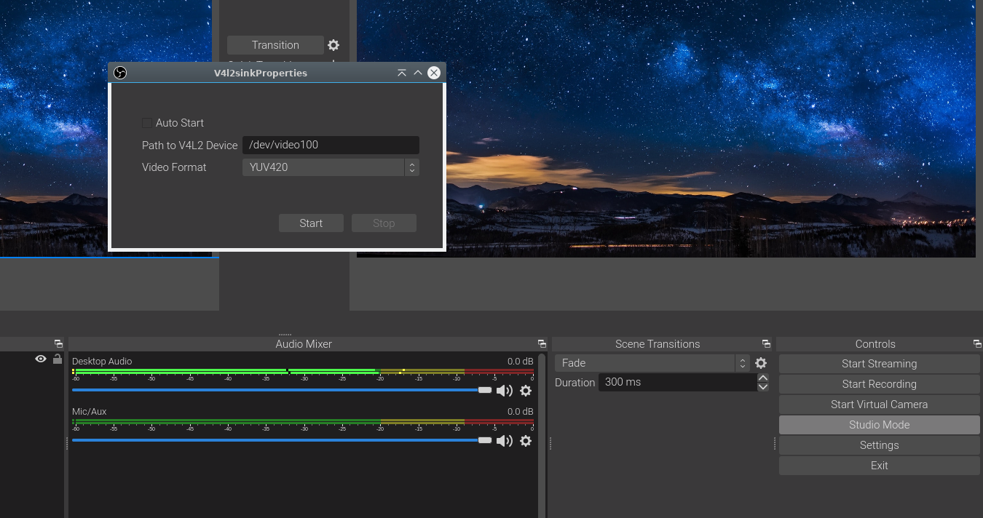Open the Fade transition dropdown
Image resolution: width=983 pixels, height=518 pixels.
[x=652, y=363]
